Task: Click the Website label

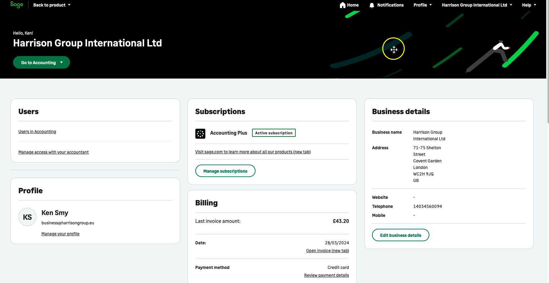Action: [x=380, y=197]
